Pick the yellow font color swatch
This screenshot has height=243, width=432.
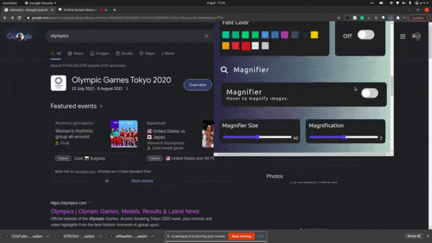[x=314, y=35]
